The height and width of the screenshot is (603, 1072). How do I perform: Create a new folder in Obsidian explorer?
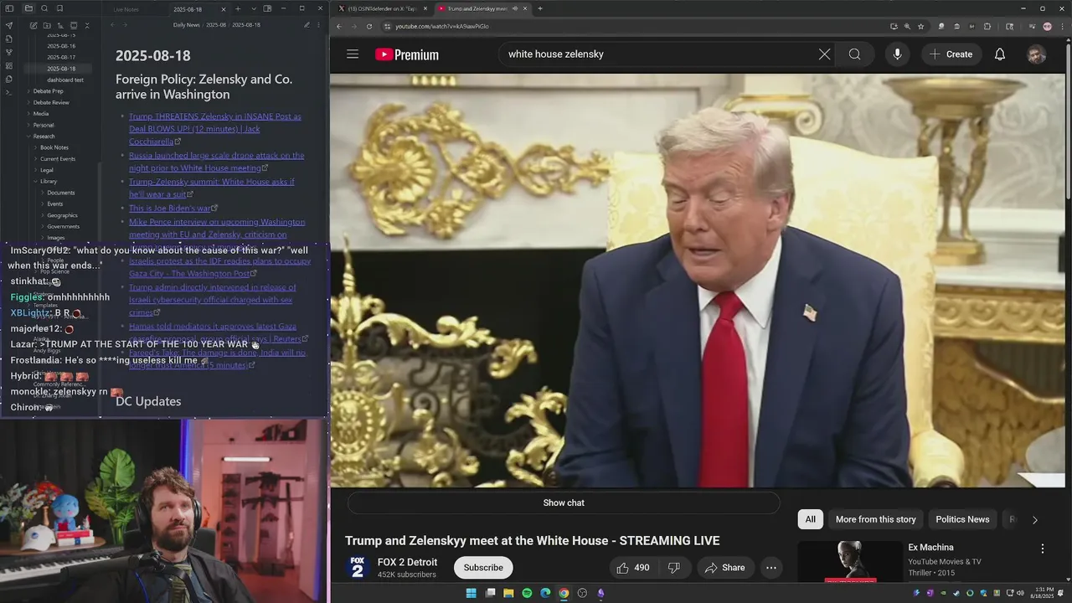47,25
